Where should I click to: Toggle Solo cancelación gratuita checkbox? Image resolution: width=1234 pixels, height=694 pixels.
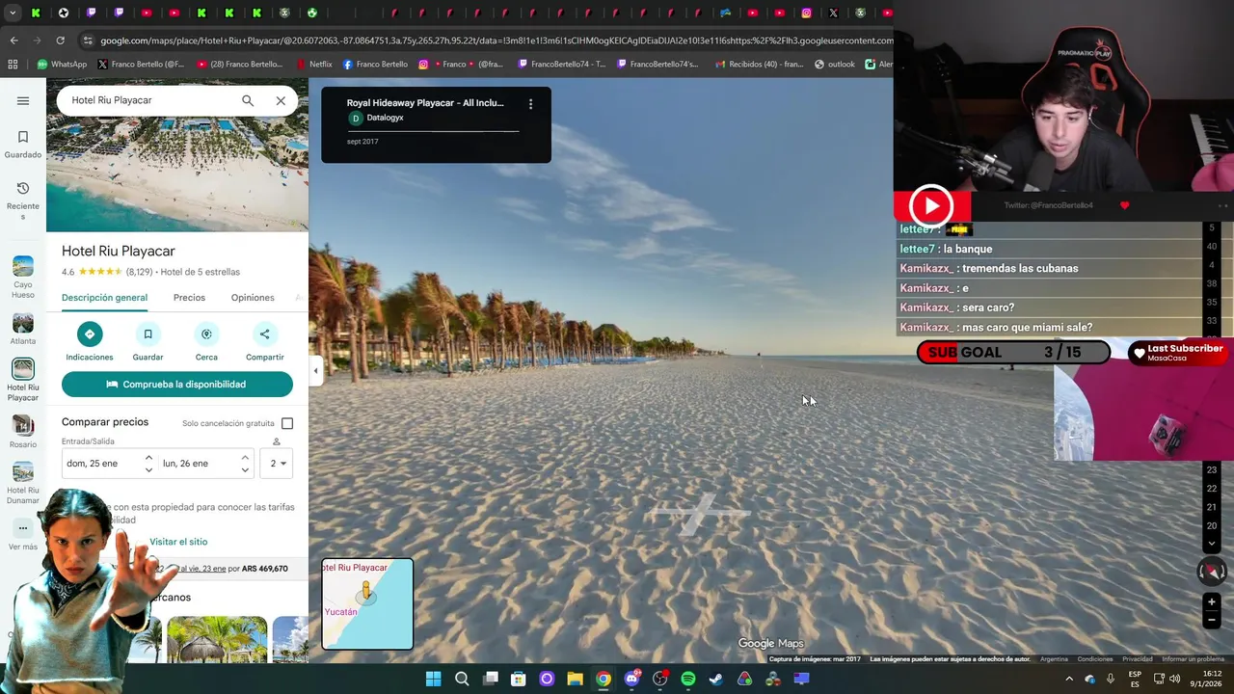[x=287, y=423]
